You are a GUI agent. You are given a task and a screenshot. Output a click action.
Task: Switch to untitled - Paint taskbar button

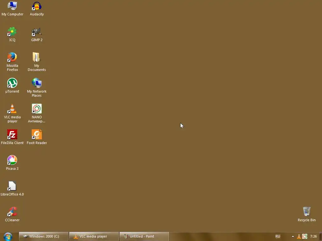144,236
